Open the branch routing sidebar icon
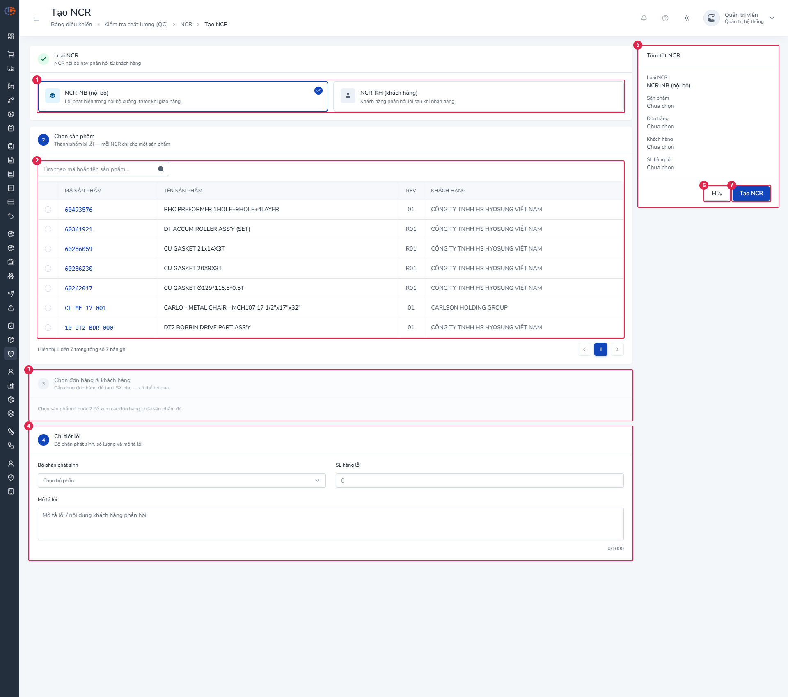The height and width of the screenshot is (697, 788). [11, 100]
